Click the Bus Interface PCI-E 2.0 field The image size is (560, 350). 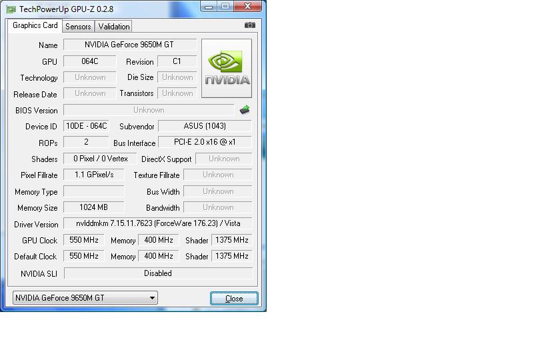(x=205, y=142)
